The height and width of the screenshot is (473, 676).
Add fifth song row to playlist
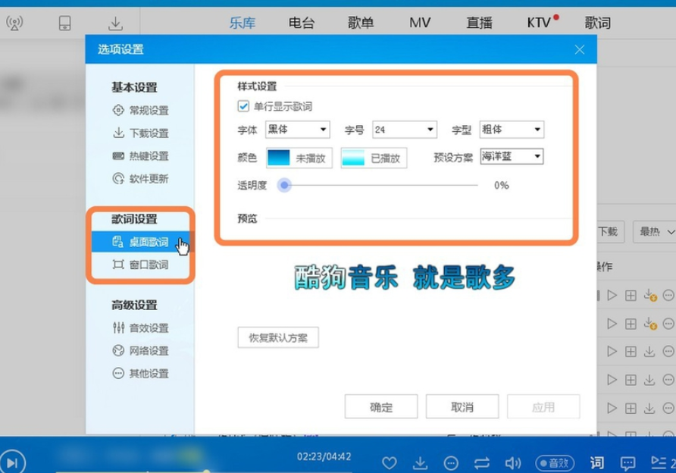click(631, 408)
